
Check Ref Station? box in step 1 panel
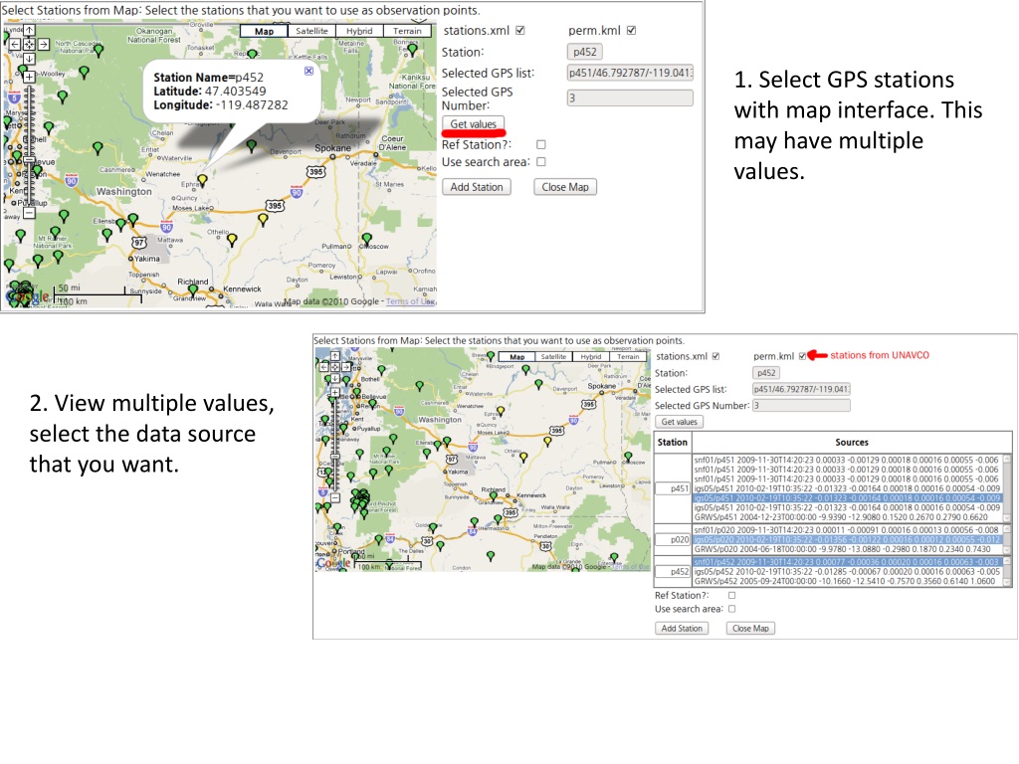click(540, 144)
